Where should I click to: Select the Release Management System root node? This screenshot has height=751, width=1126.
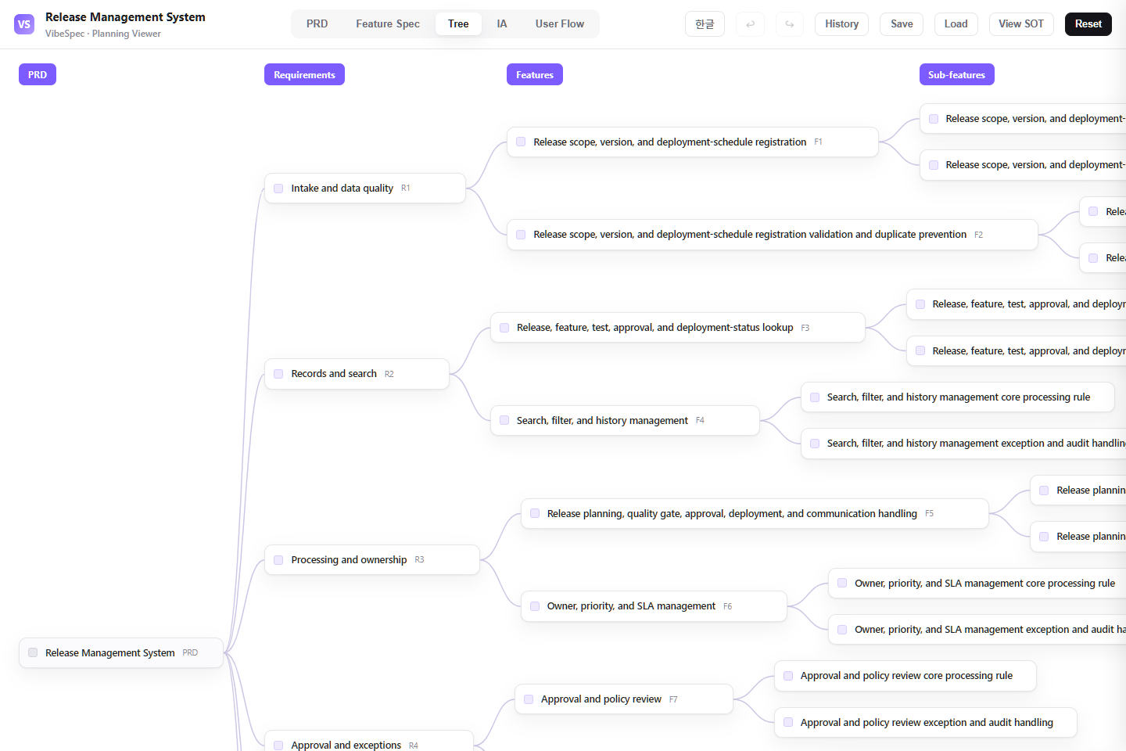(x=121, y=652)
